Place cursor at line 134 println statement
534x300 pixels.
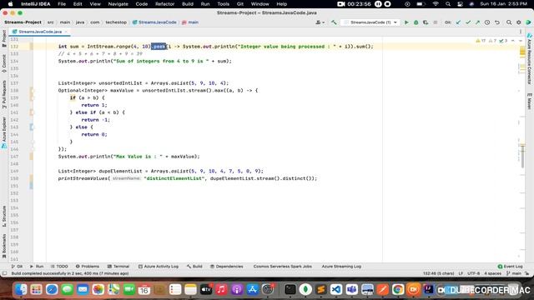[144, 61]
